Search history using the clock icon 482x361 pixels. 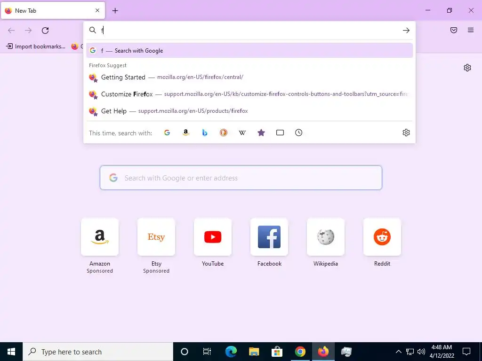(299, 133)
